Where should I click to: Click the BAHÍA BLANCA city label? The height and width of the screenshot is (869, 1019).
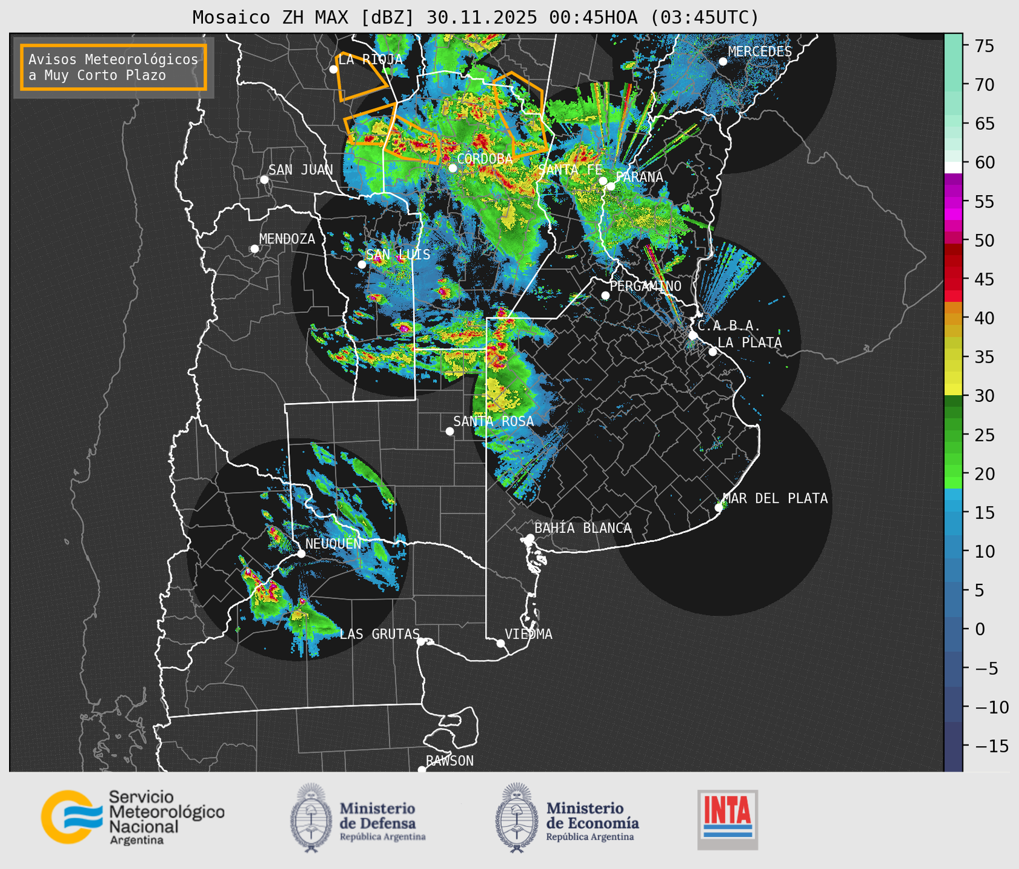point(583,528)
